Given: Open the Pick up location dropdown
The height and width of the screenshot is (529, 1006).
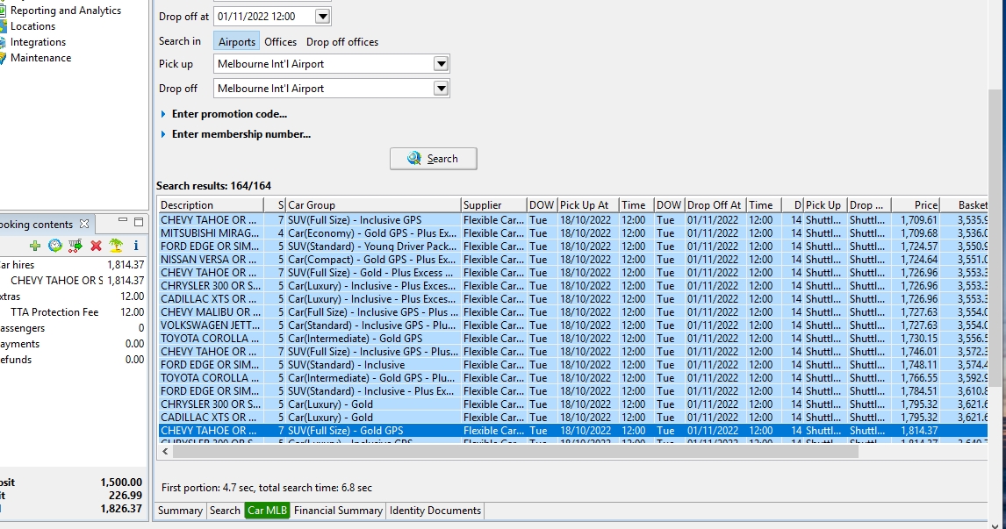Looking at the screenshot, I should click(x=441, y=63).
